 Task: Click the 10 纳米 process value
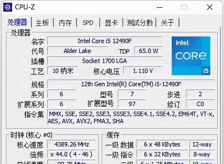point(63,71)
